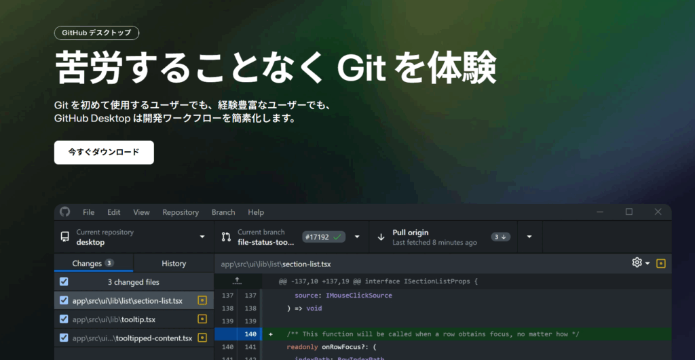Click the GitHub Octocat logo icon

[65, 212]
